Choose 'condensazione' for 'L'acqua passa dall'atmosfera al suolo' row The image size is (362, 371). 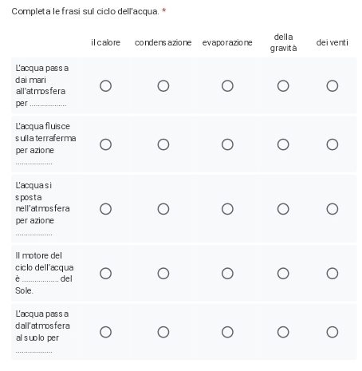pos(163,332)
